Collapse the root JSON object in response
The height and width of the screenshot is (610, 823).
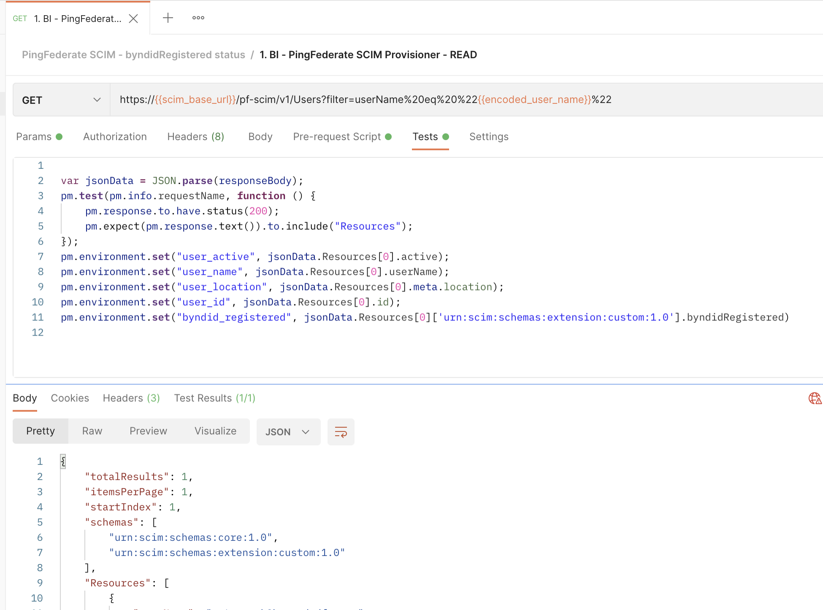pos(63,461)
